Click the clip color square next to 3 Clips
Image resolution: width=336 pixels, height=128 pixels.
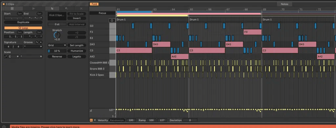click(4, 4)
